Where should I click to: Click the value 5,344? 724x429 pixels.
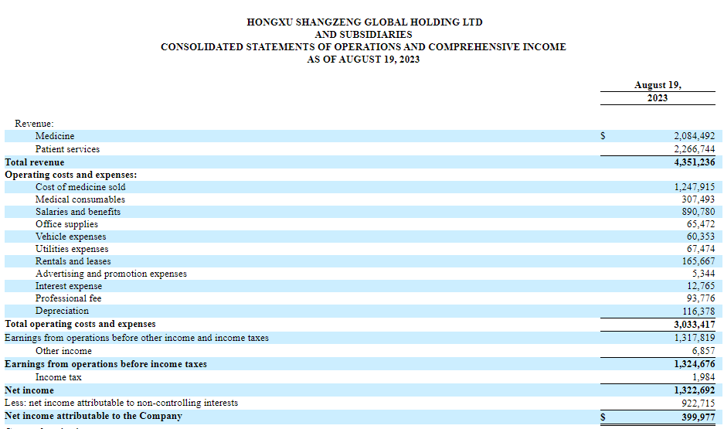(703, 274)
